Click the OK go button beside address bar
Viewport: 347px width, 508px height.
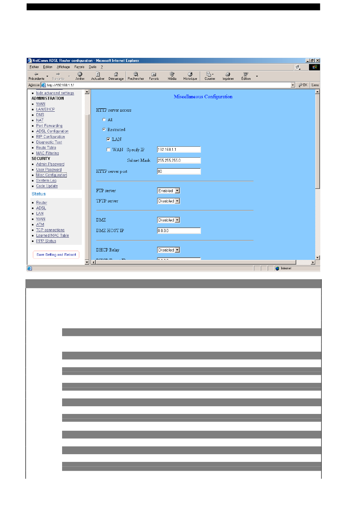click(303, 85)
